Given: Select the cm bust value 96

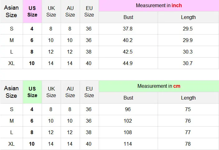Looking at the screenshot, I should coord(128,109).
